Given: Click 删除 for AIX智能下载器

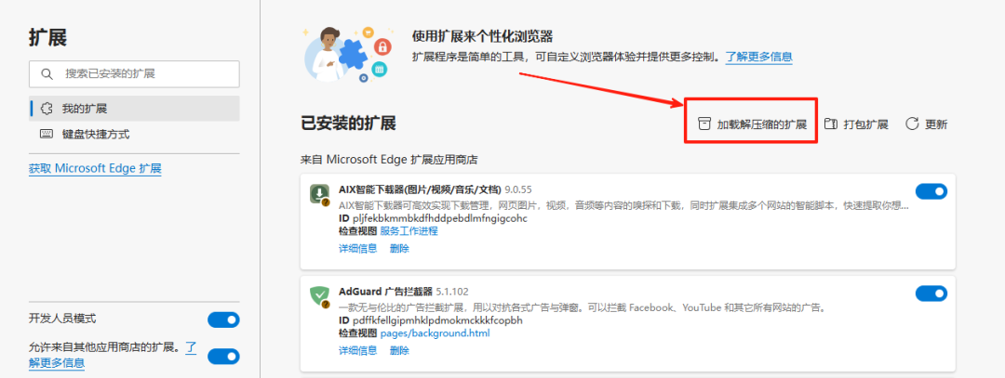Looking at the screenshot, I should (399, 248).
